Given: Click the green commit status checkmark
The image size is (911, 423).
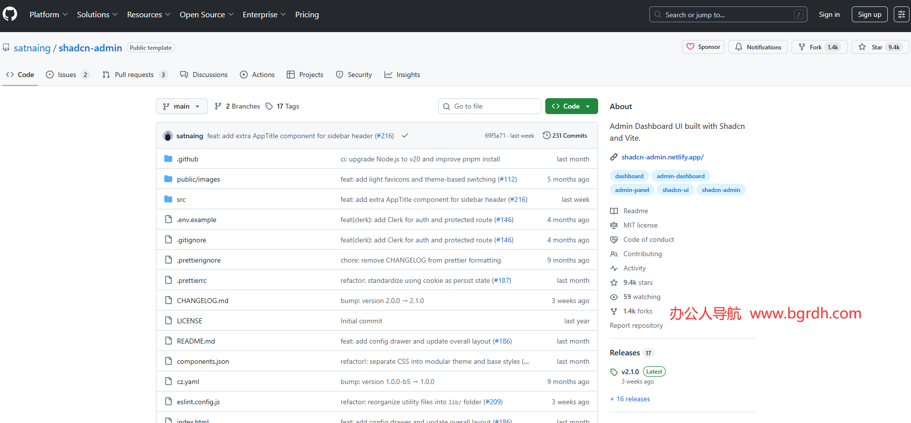Looking at the screenshot, I should 405,136.
